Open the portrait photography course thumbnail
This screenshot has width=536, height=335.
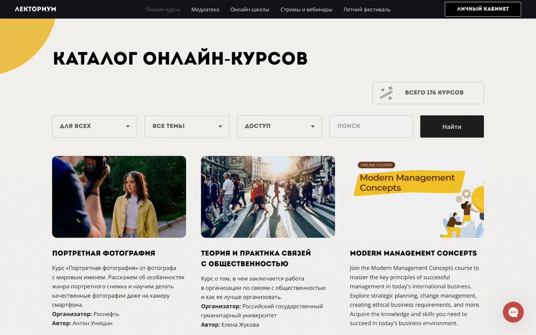(119, 197)
